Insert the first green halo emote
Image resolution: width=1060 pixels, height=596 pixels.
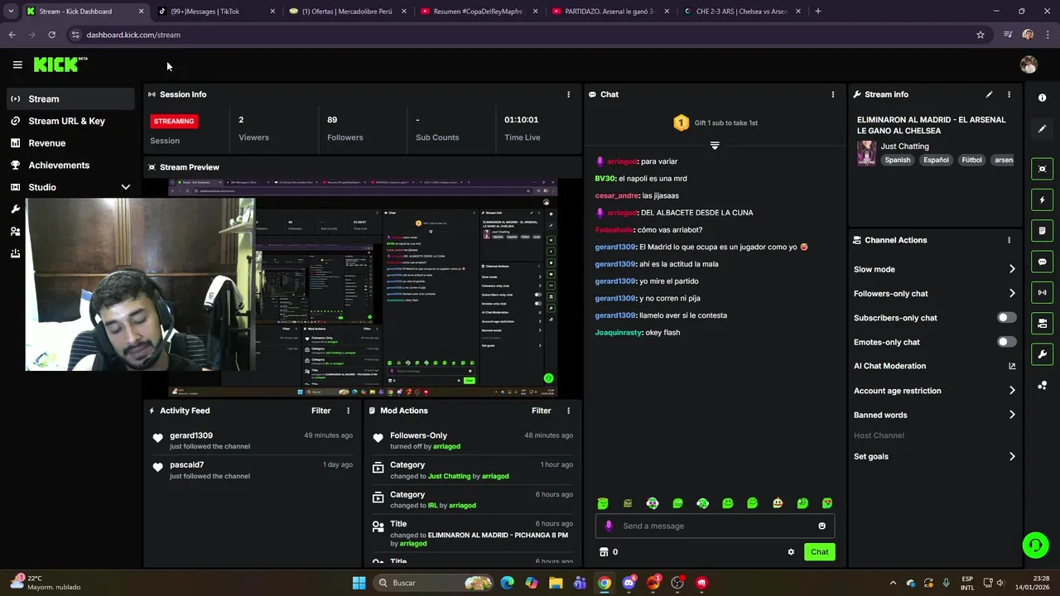pos(603,503)
